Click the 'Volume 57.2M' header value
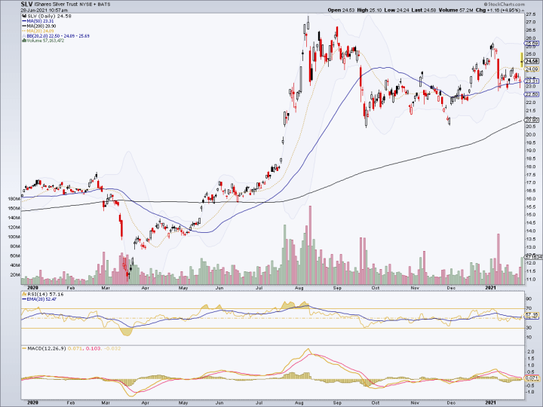 [x=456, y=11]
